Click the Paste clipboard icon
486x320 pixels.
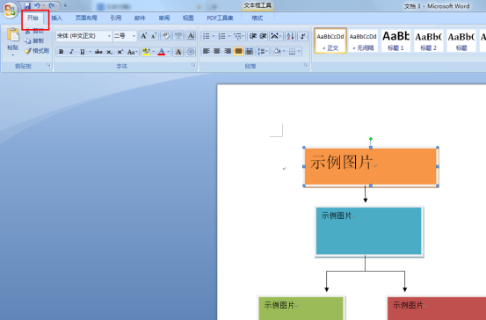[12, 35]
